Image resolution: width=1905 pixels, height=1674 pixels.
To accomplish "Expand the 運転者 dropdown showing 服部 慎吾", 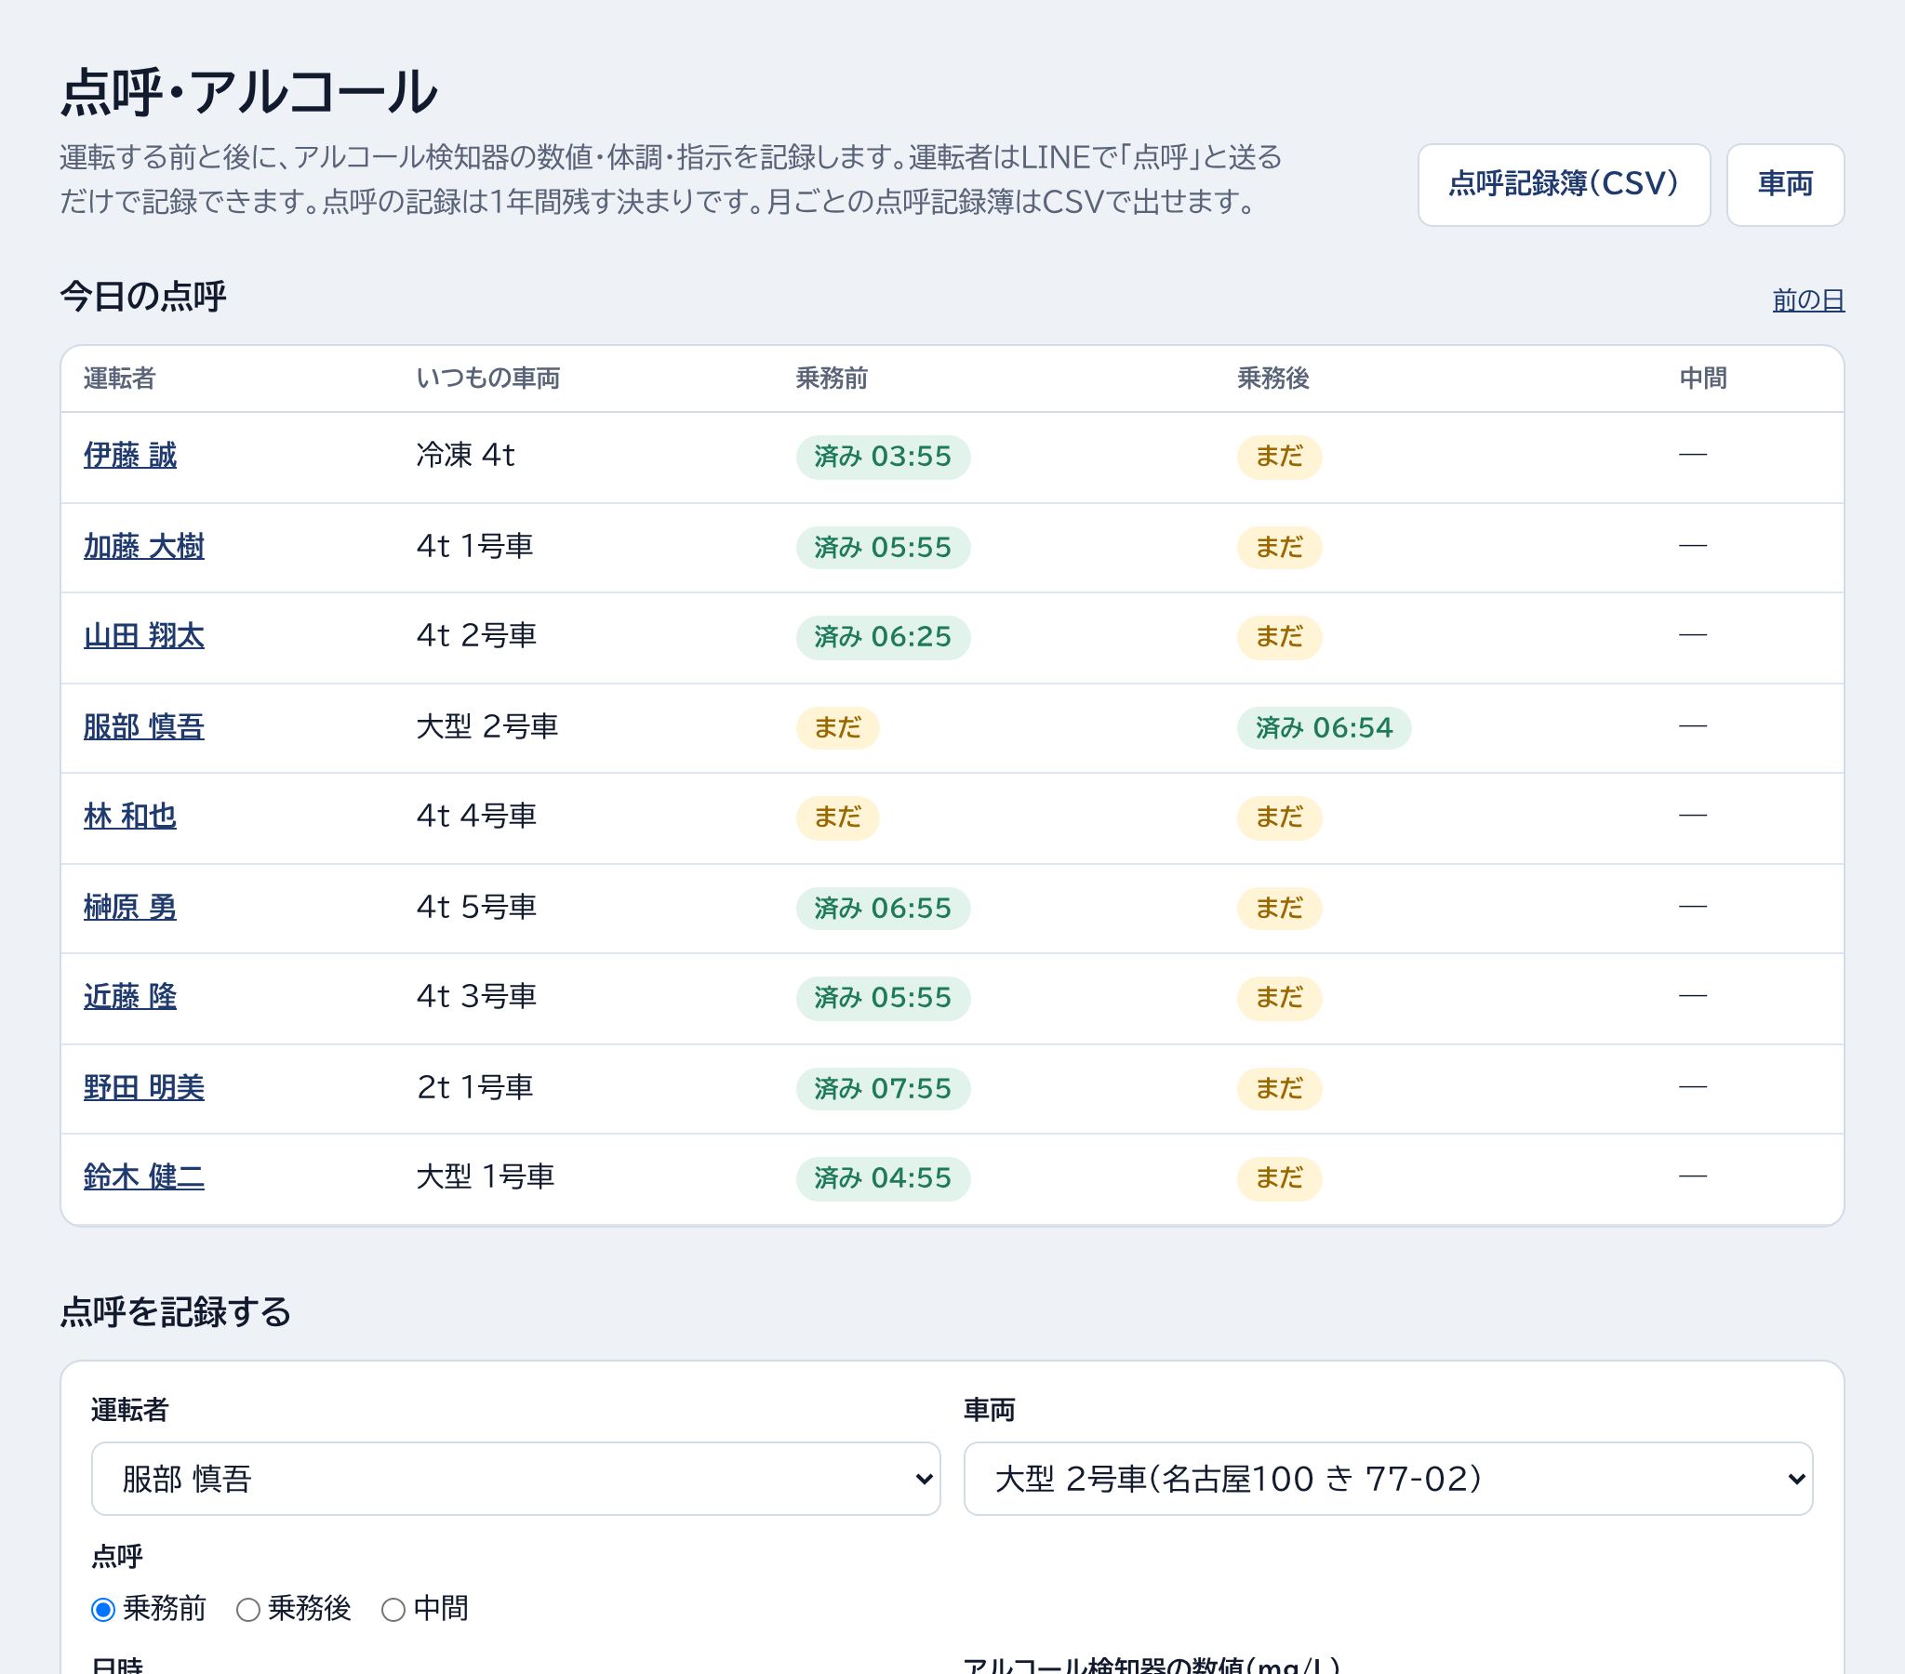I will click(515, 1479).
